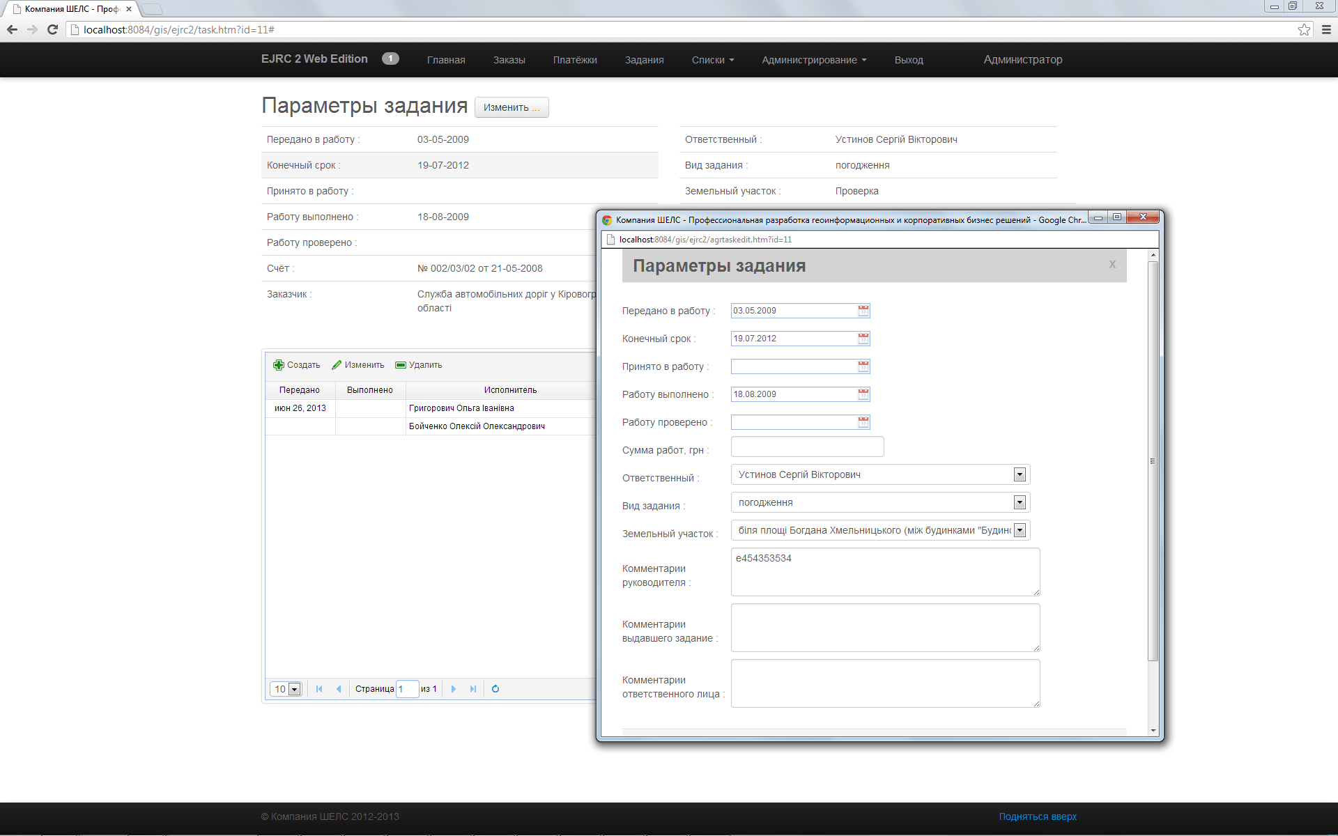Open calendar for Конечный срок field
1338x836 pixels.
tap(863, 339)
